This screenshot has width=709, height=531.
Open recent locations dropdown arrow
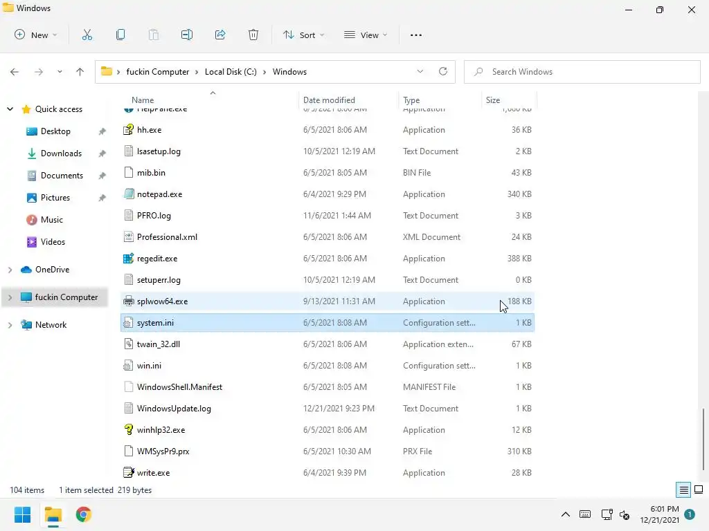tap(60, 72)
